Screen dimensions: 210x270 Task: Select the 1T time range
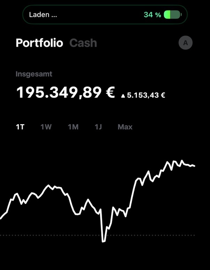coord(20,127)
